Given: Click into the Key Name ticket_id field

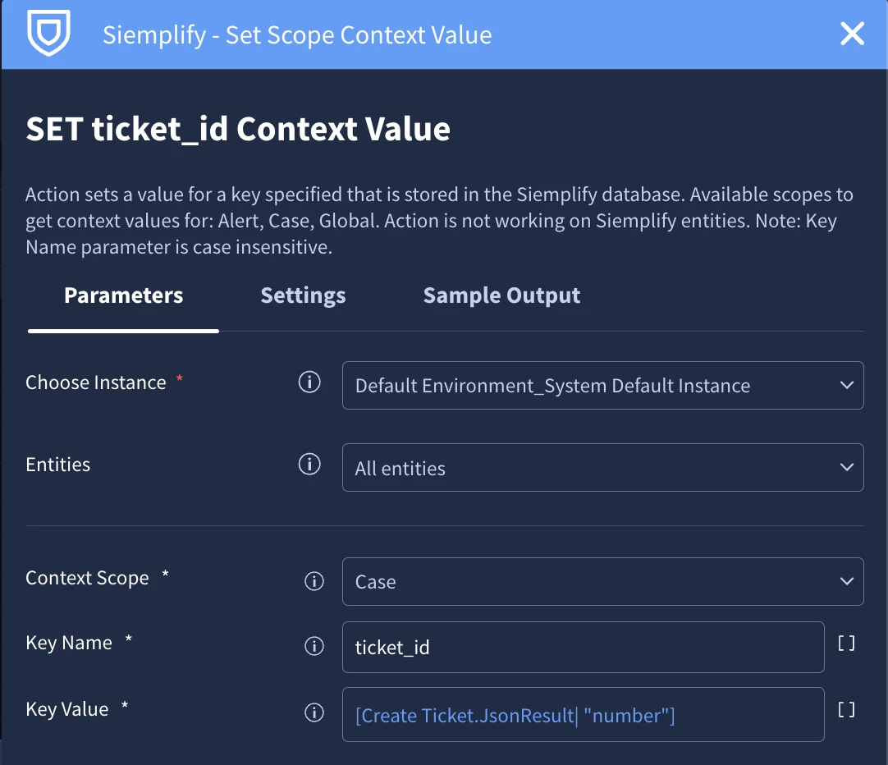Looking at the screenshot, I should pos(584,648).
